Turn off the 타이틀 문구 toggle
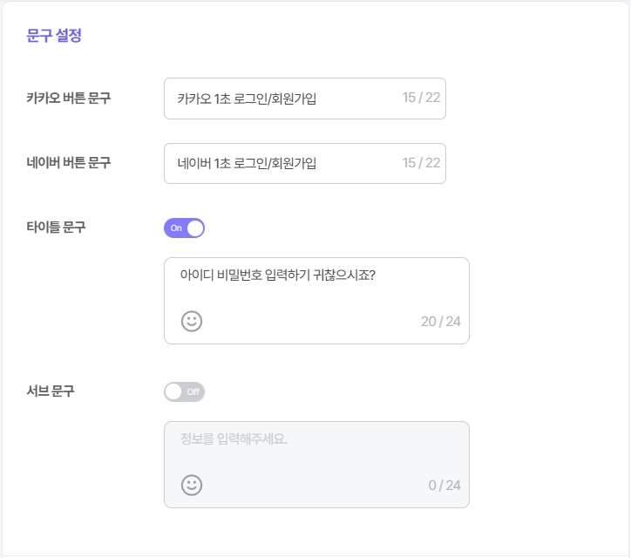The height and width of the screenshot is (558, 631). point(184,228)
